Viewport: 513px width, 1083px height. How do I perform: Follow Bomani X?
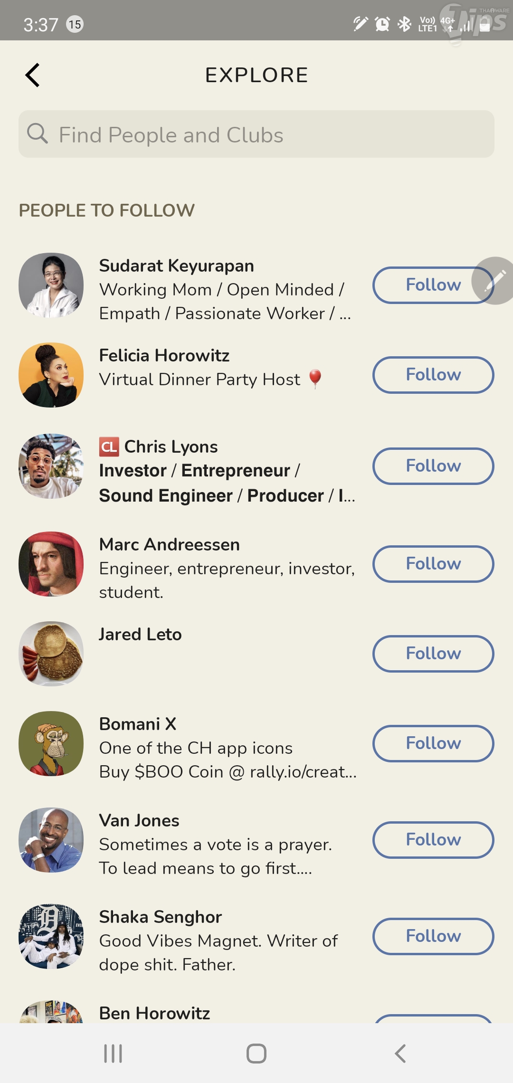[x=433, y=743]
